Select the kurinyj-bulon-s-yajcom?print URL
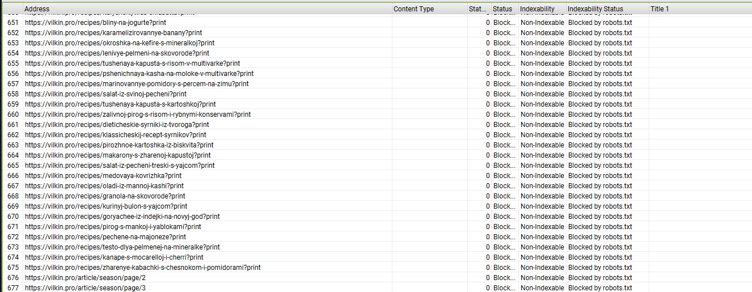This screenshot has height=292, width=752. (x=106, y=206)
